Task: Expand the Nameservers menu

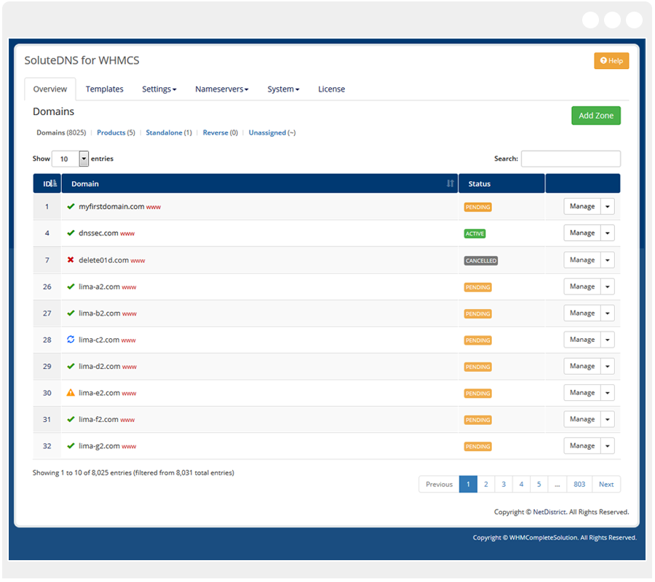Action: point(221,89)
